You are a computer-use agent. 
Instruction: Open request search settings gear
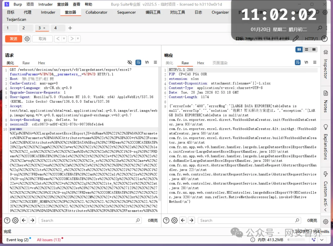pos(15,220)
